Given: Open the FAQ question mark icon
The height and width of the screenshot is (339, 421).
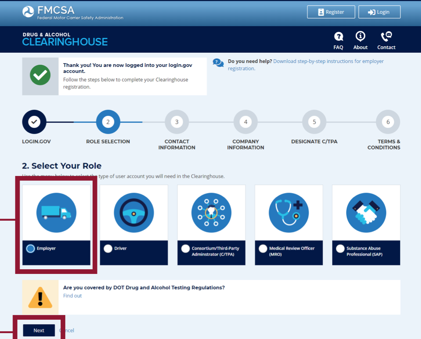Looking at the screenshot, I should click(x=338, y=36).
